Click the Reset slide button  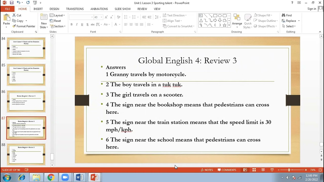click(55, 21)
